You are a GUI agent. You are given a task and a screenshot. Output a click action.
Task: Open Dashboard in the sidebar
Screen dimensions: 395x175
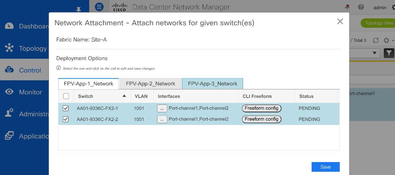click(25, 26)
